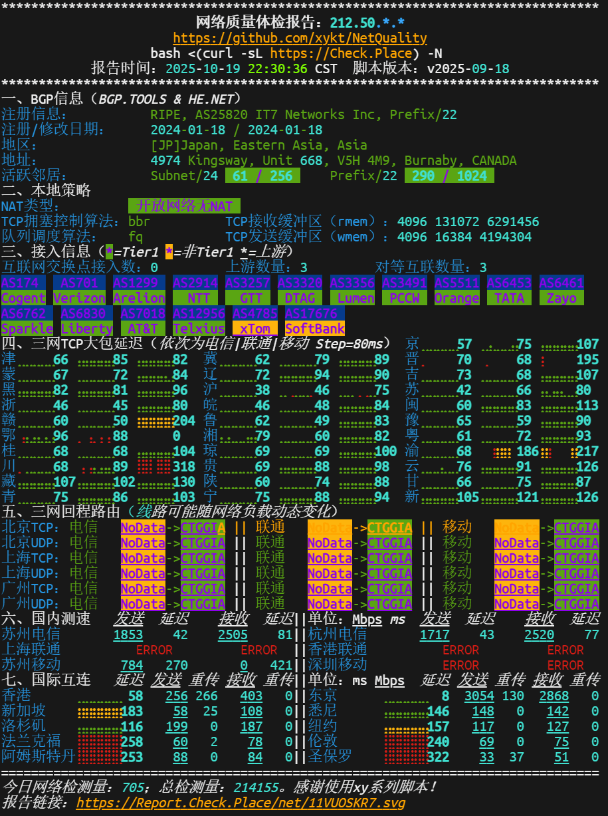Select the TATA Tier1 badge
608x816 pixels.
[x=509, y=298]
